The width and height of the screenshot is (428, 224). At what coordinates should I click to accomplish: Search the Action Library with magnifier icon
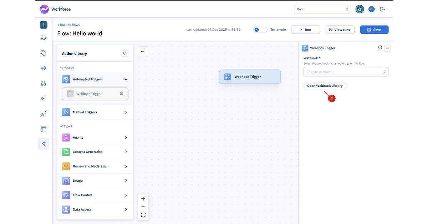click(125, 54)
